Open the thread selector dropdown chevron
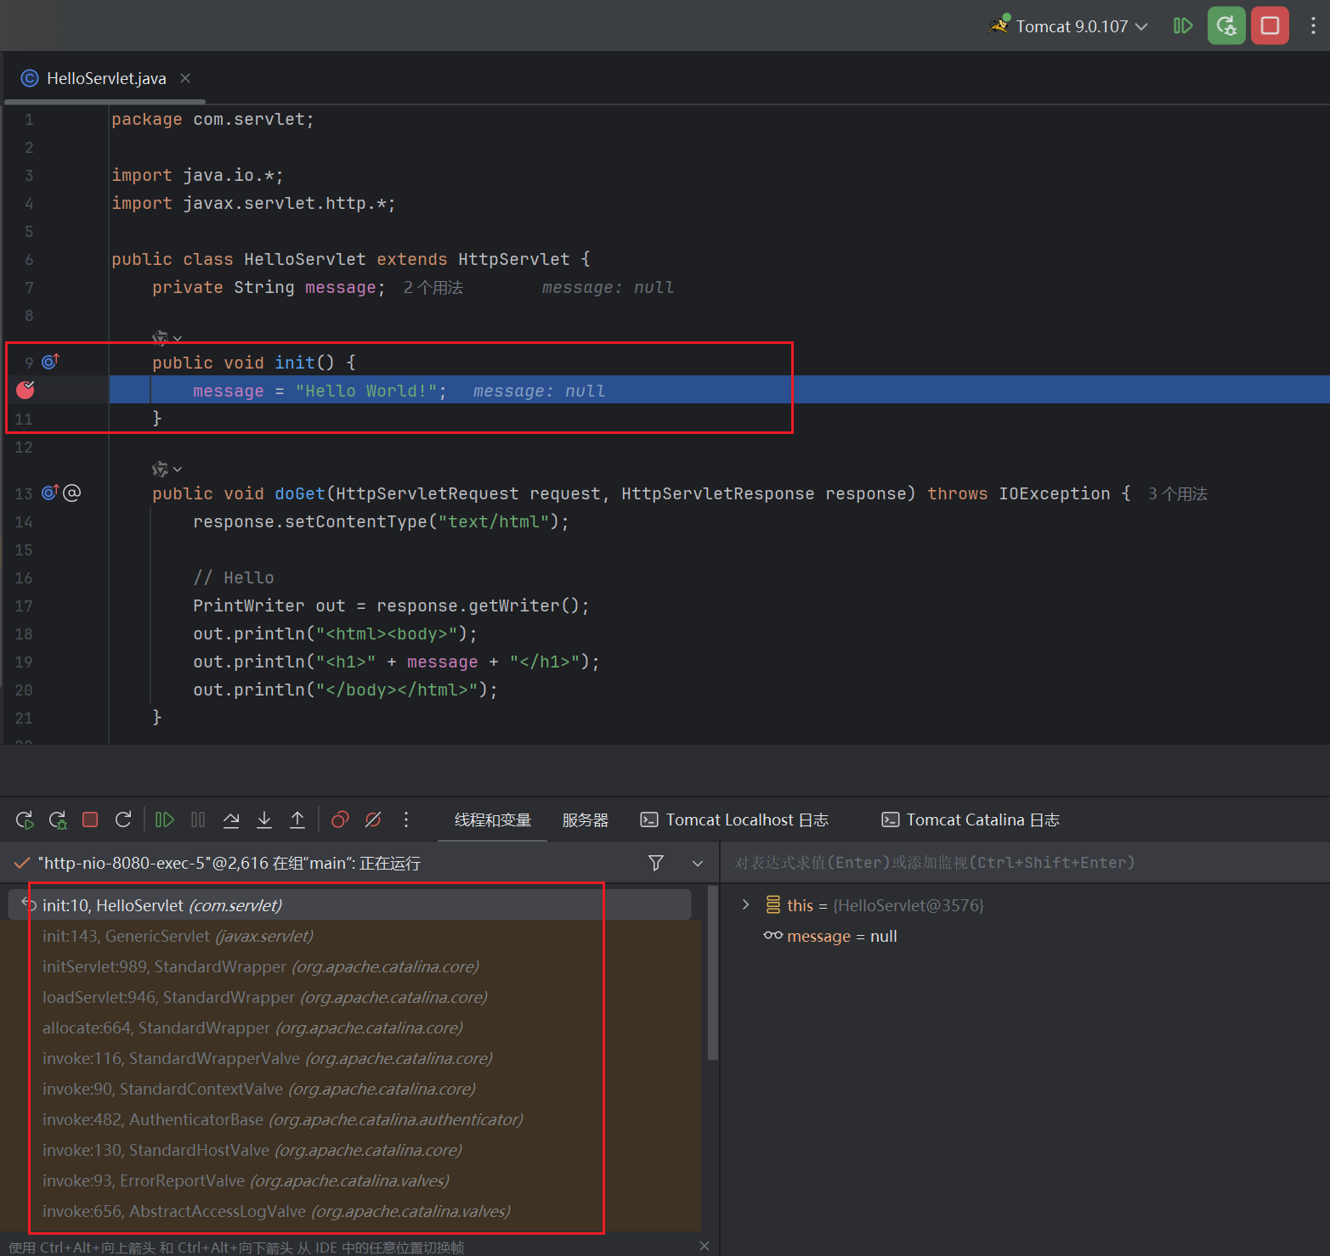This screenshot has width=1330, height=1256. point(698,863)
